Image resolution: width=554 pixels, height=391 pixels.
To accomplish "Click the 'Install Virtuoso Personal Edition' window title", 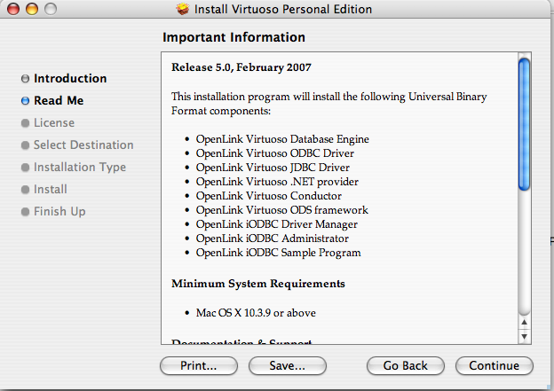I will point(283,9).
